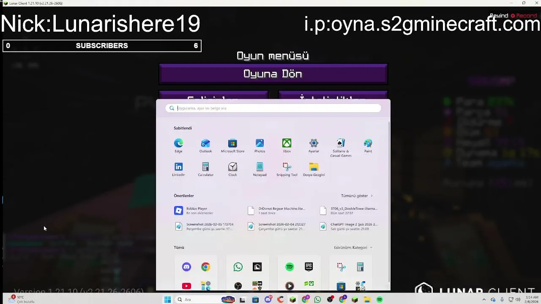541x304 pixels.
Task: Expand Tümünü göster recommended list
Action: coord(357,196)
